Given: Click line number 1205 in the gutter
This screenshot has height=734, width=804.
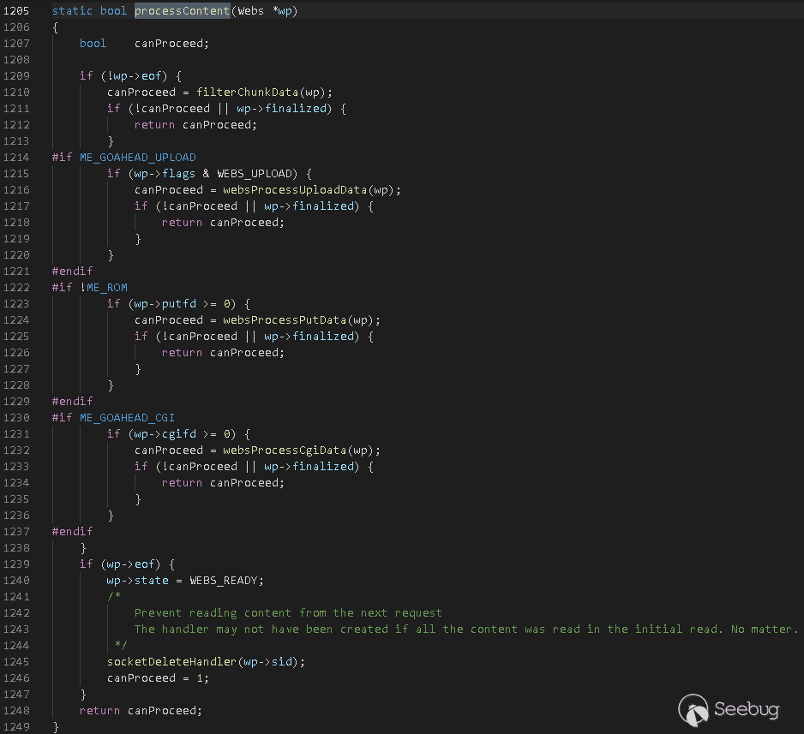Looking at the screenshot, I should 16,11.
